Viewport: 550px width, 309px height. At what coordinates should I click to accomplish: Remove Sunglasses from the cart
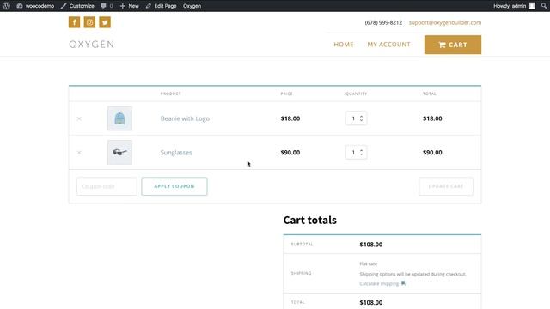coord(79,153)
